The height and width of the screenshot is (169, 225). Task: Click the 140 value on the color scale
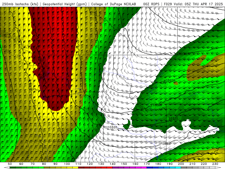113,164
